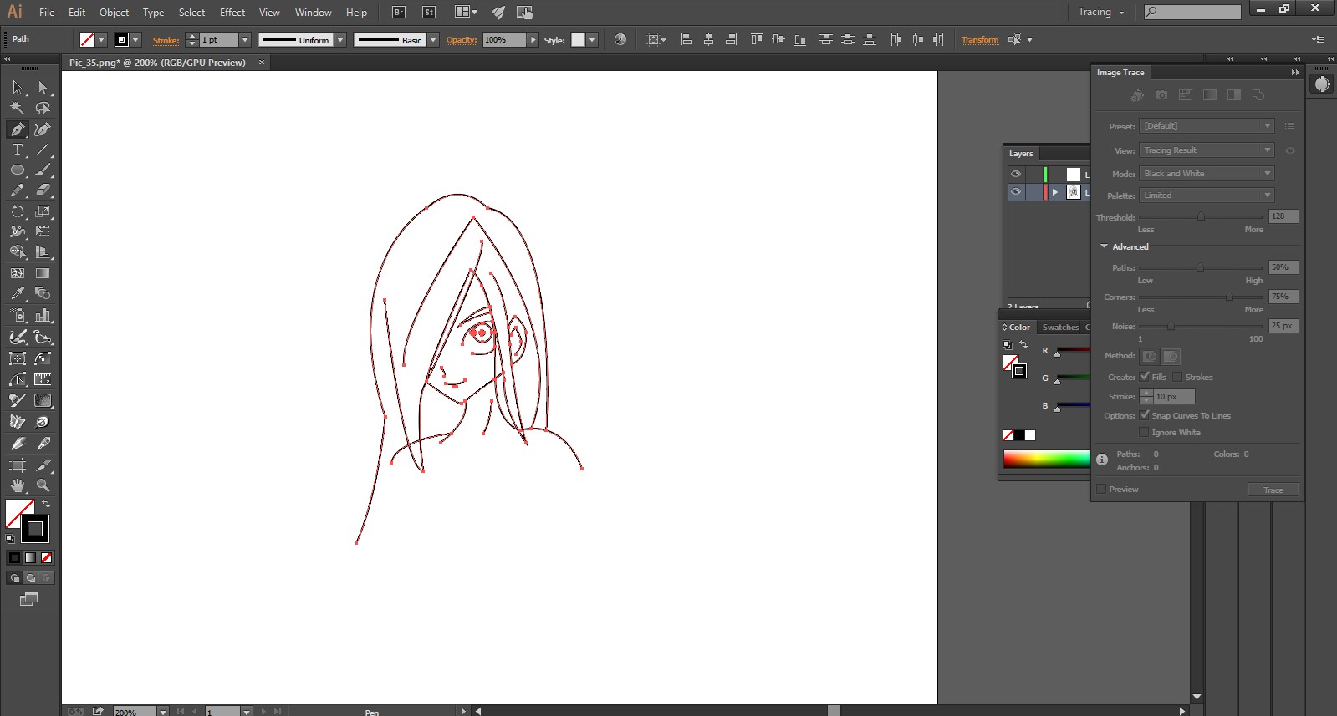1337x716 pixels.
Task: Open the Tracing workspace switcher dropdown
Action: [x=1101, y=12]
